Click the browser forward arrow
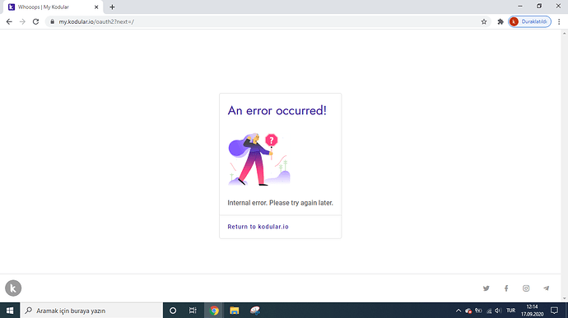The image size is (568, 318). (x=22, y=21)
